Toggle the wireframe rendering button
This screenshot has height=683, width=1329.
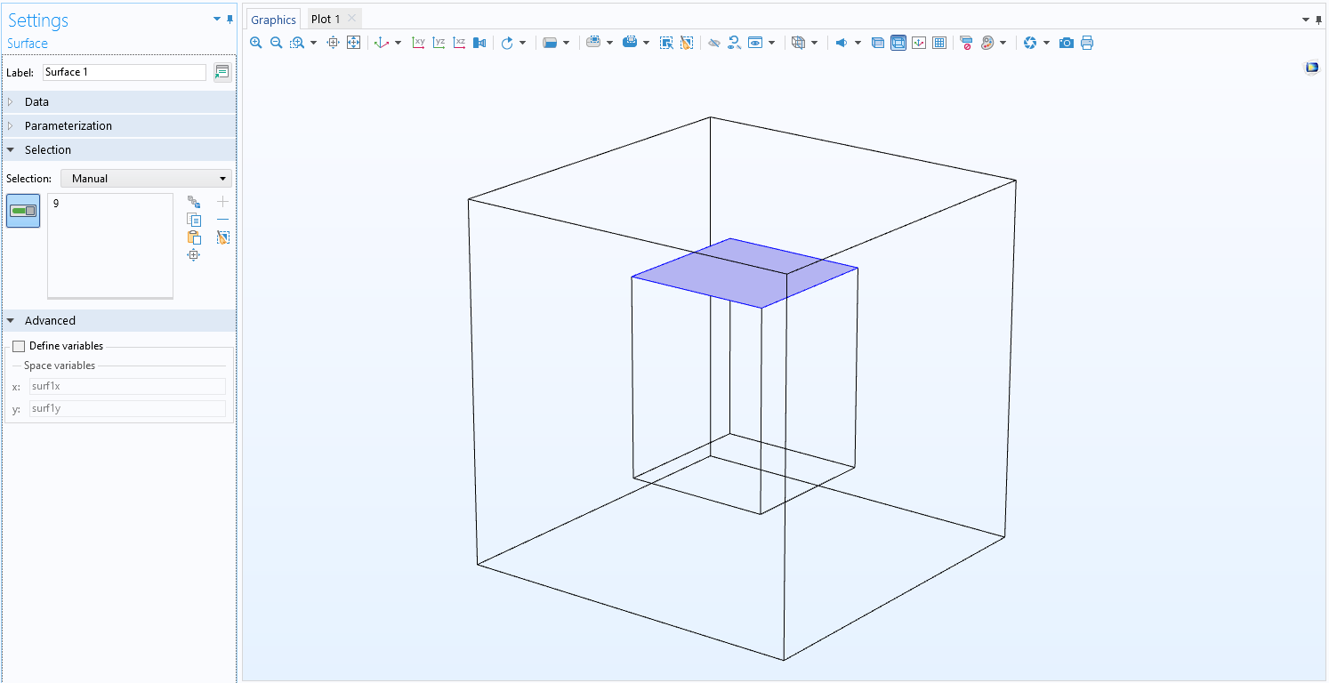898,43
